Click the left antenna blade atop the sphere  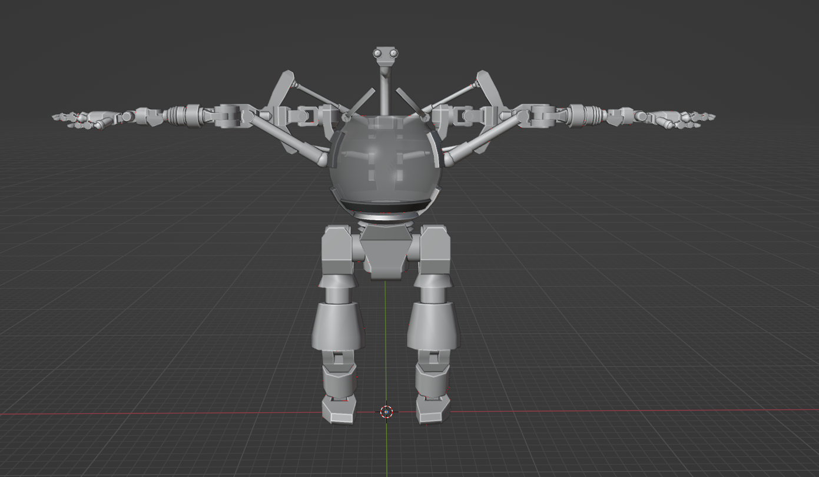pos(361,102)
